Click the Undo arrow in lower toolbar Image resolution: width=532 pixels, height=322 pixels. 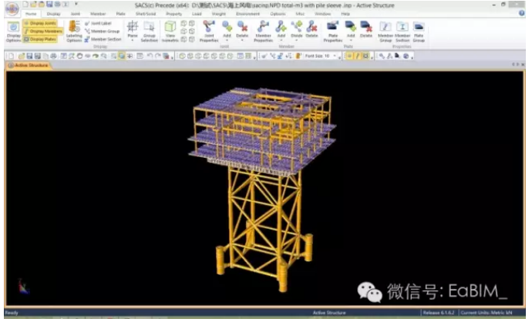(150, 56)
